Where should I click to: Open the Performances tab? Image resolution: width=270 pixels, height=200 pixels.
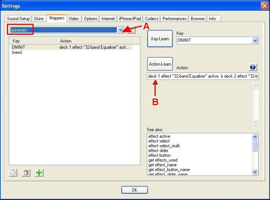click(174, 18)
